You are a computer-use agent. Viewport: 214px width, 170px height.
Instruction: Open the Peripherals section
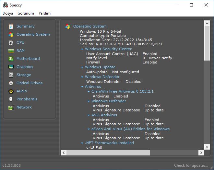coord(27,99)
